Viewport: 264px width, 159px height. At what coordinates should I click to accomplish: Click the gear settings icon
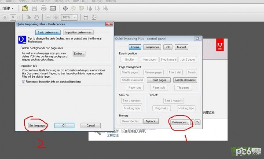(x=65, y=8)
